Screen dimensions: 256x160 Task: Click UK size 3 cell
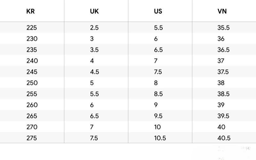(x=92, y=39)
